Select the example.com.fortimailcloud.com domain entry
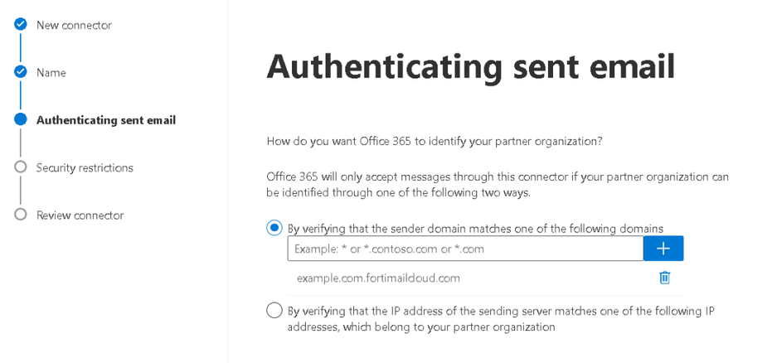 click(378, 278)
